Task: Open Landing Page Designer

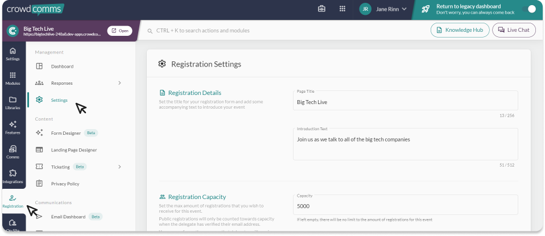Action: pos(73,150)
